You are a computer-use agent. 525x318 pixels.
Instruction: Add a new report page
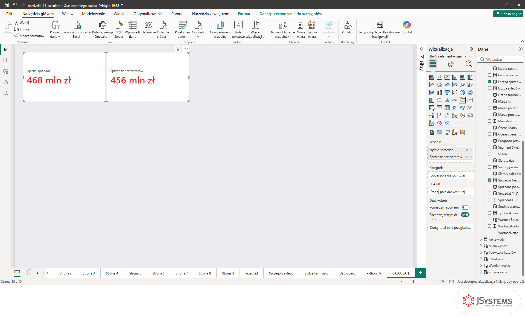(x=421, y=273)
